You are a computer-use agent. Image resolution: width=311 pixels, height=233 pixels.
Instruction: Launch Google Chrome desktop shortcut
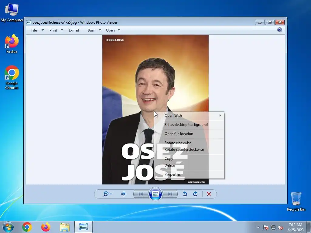pyautogui.click(x=12, y=77)
